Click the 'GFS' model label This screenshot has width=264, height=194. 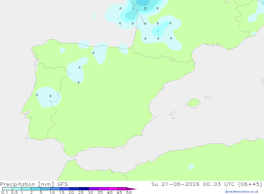(x=63, y=184)
